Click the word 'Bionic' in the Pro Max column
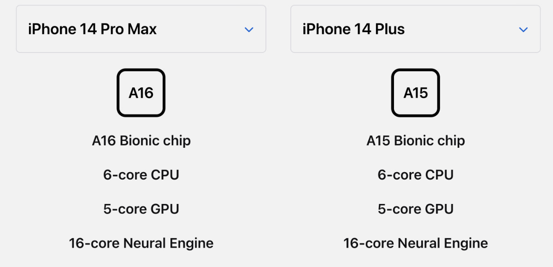 point(139,140)
